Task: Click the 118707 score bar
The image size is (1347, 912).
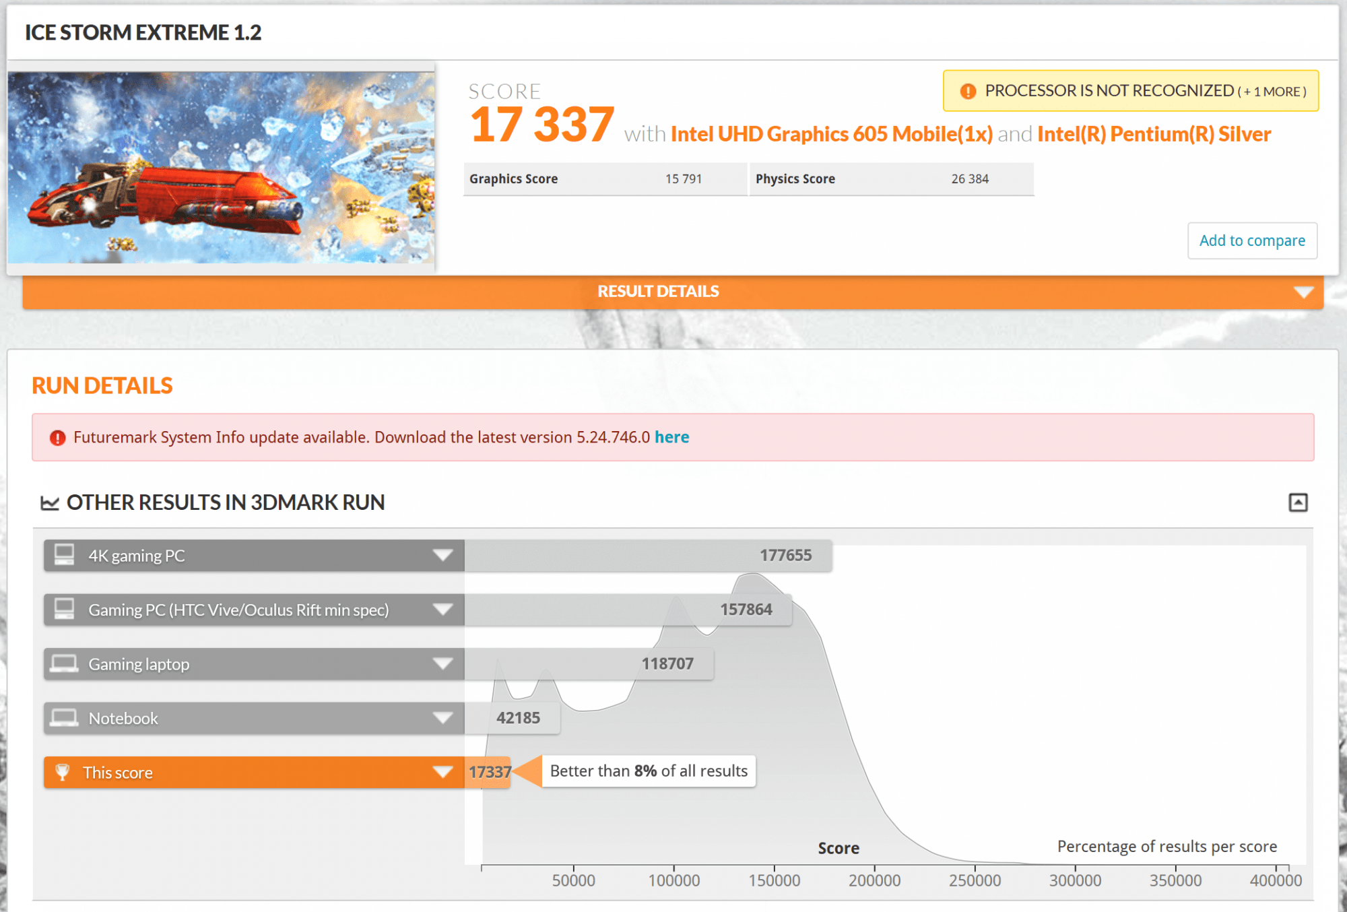Action: pyautogui.click(x=589, y=664)
